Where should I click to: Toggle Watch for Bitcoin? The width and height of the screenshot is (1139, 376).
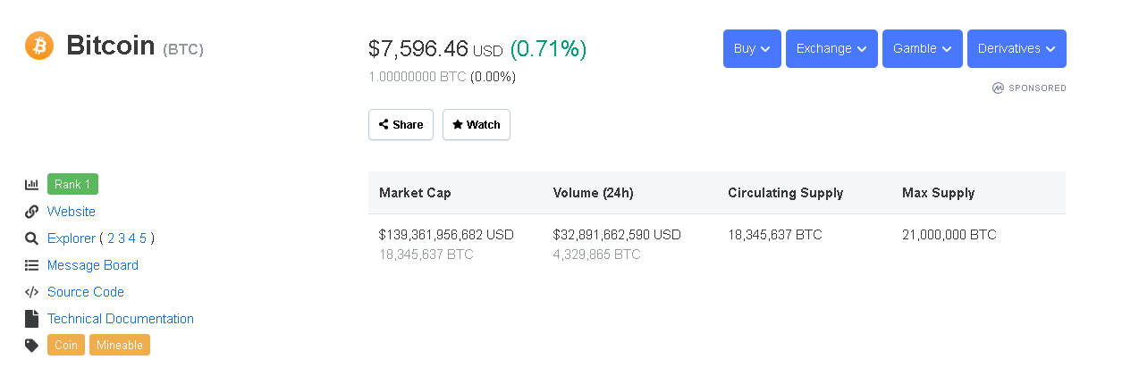[x=476, y=125]
